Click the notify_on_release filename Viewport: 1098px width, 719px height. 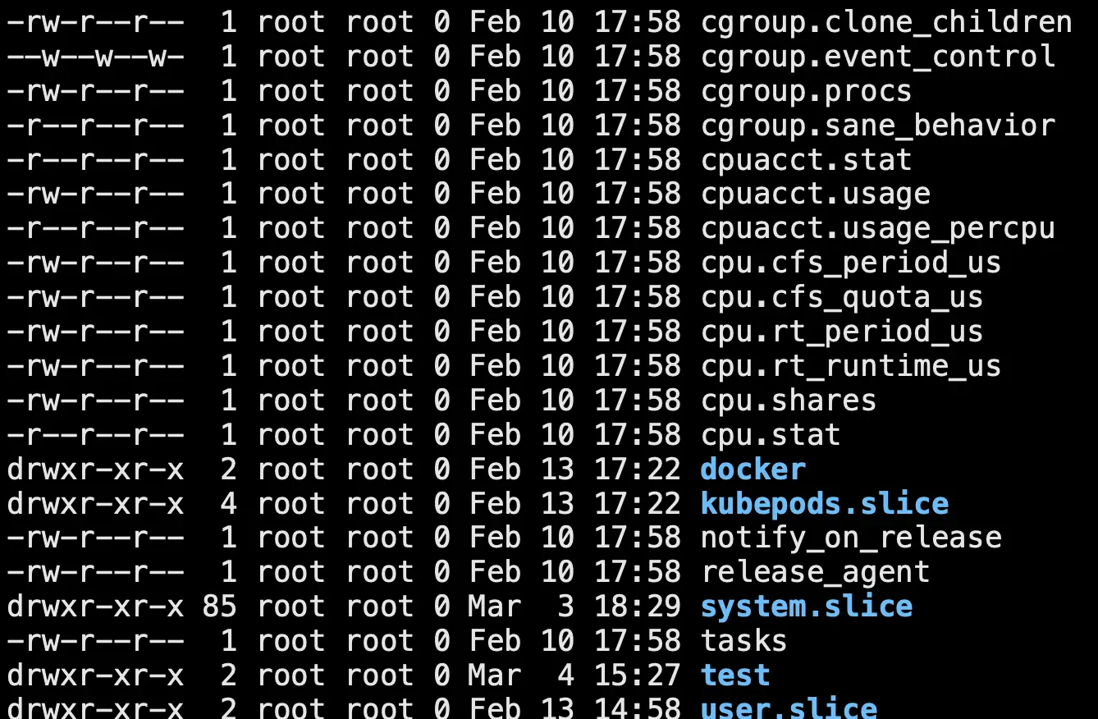pyautogui.click(x=851, y=538)
